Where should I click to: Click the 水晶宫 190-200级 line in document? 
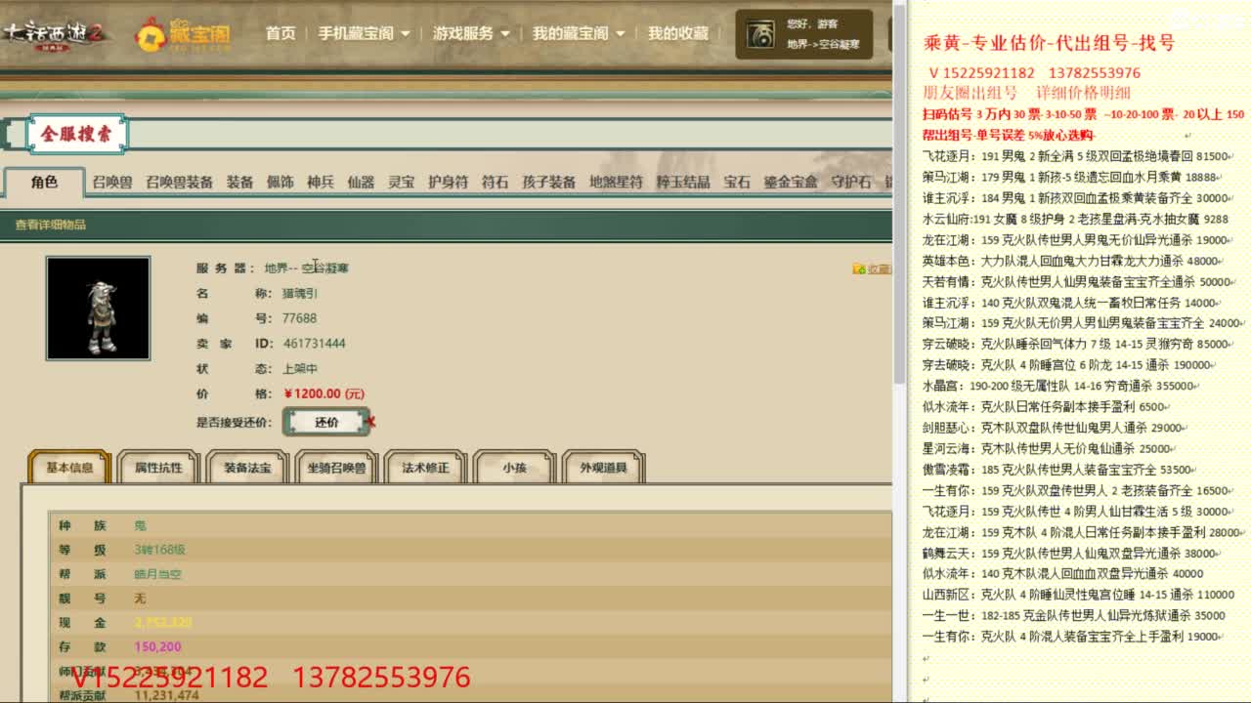(x=1061, y=386)
